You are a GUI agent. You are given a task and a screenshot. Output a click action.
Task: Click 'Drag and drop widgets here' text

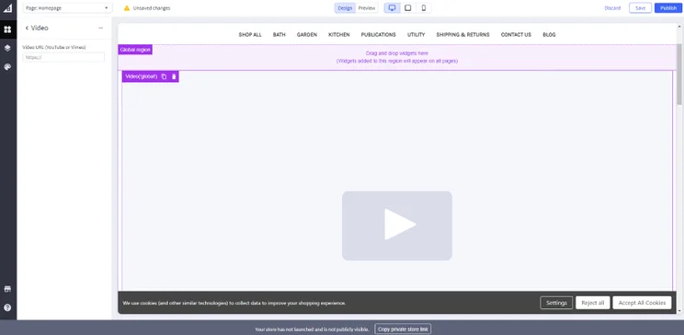[x=397, y=53]
